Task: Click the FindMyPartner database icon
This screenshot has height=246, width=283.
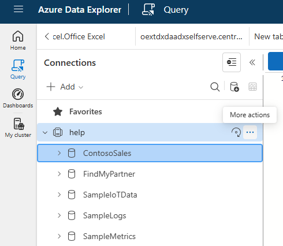Action: 72,174
